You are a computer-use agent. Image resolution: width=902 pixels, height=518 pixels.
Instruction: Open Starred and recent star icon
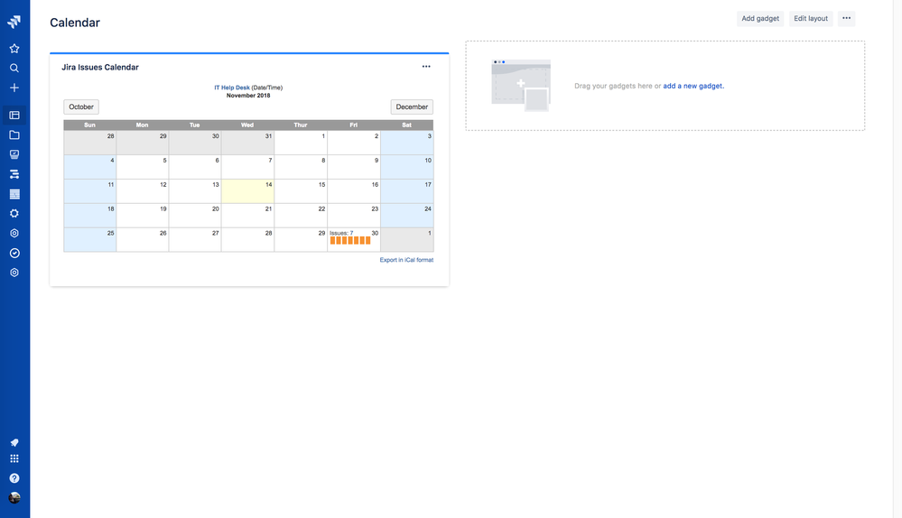point(14,49)
